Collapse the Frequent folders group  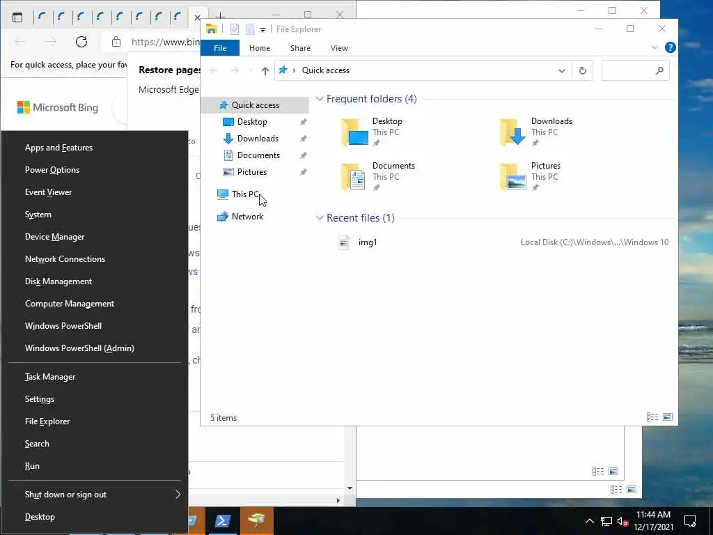coord(320,99)
